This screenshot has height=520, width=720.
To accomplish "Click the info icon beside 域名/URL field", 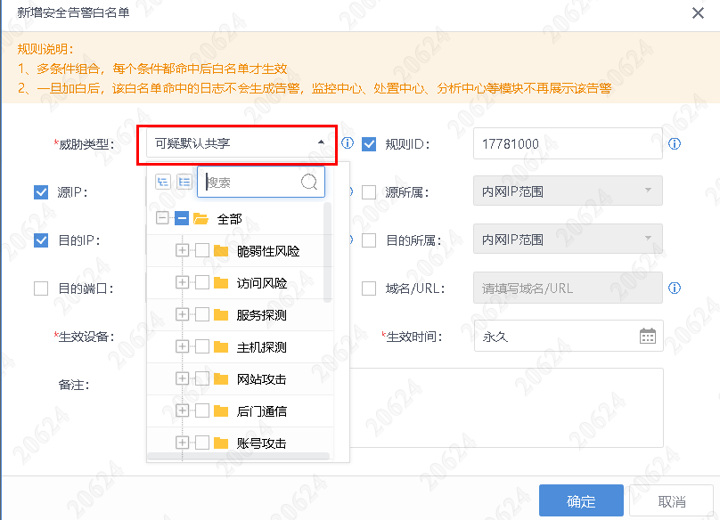I will pos(675,288).
